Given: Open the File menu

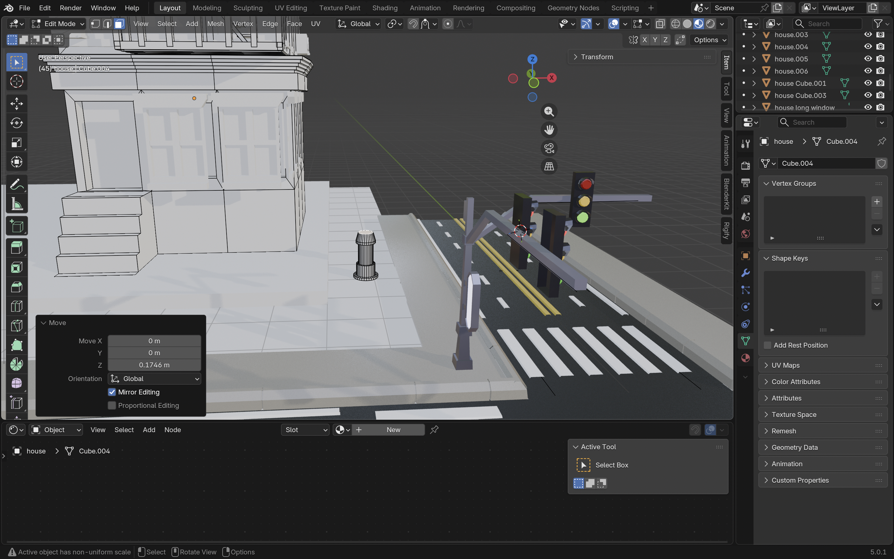Looking at the screenshot, I should tap(24, 8).
